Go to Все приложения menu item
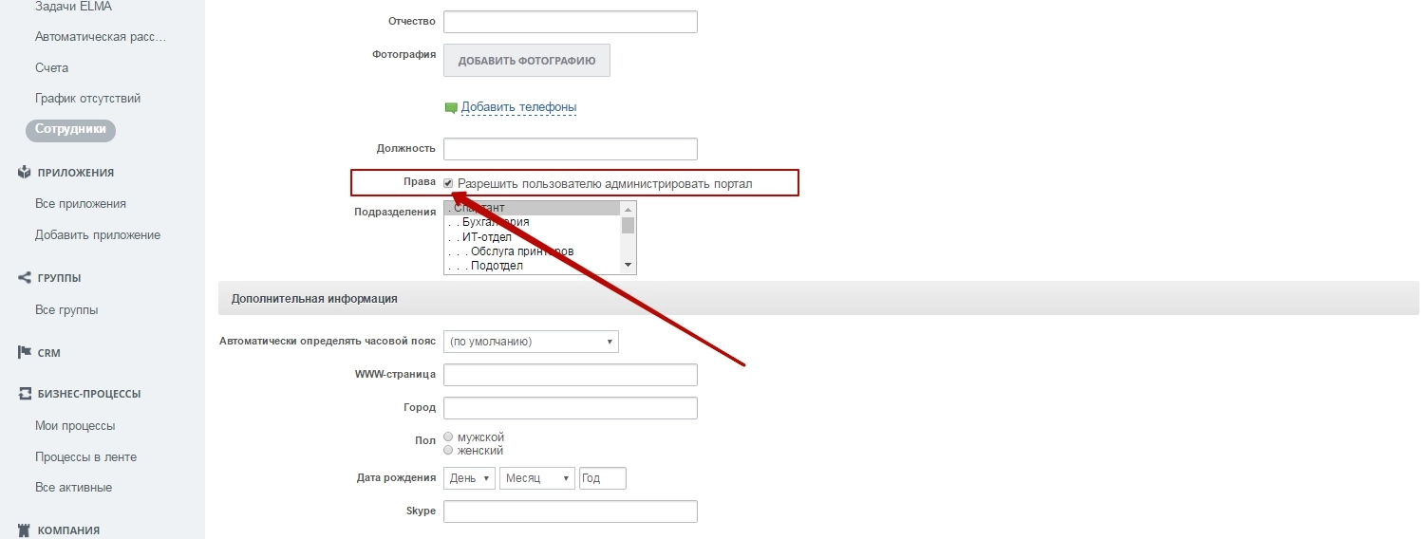This screenshot has height=539, width=1427. point(81,204)
